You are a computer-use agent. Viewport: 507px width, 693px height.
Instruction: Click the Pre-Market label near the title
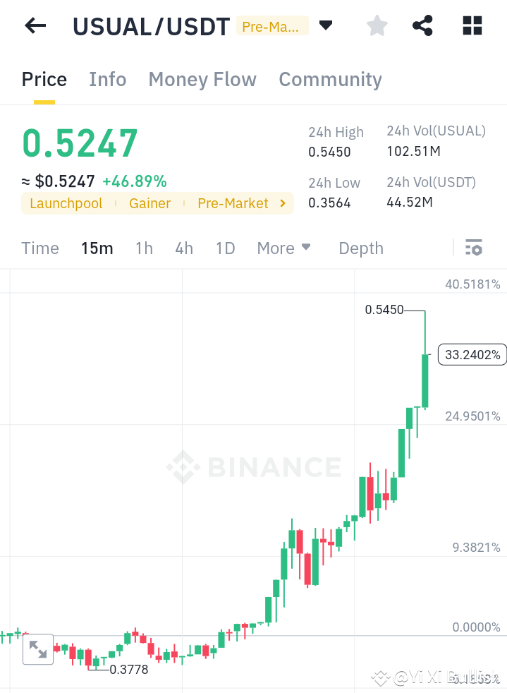click(272, 27)
